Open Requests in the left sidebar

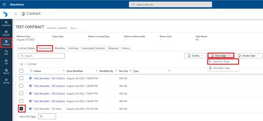[6, 33]
